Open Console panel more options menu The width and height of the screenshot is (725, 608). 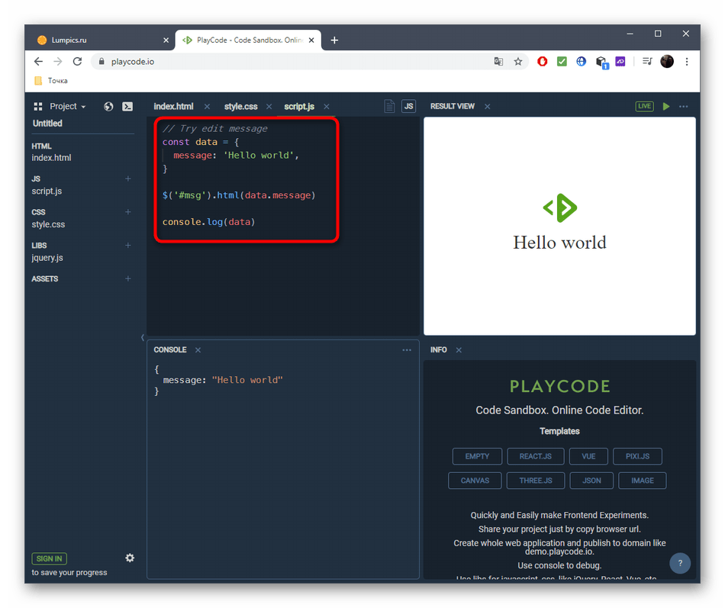(407, 350)
